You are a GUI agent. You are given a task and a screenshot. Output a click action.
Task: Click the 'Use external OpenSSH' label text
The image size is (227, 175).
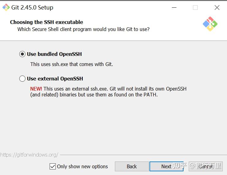[55, 79]
